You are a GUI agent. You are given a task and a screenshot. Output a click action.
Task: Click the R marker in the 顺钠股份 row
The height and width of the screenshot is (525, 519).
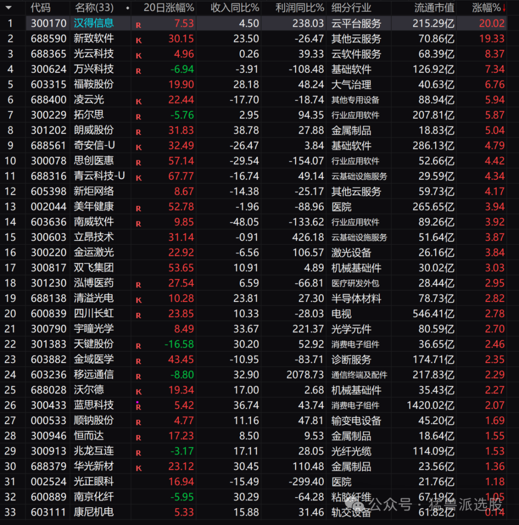138,423
